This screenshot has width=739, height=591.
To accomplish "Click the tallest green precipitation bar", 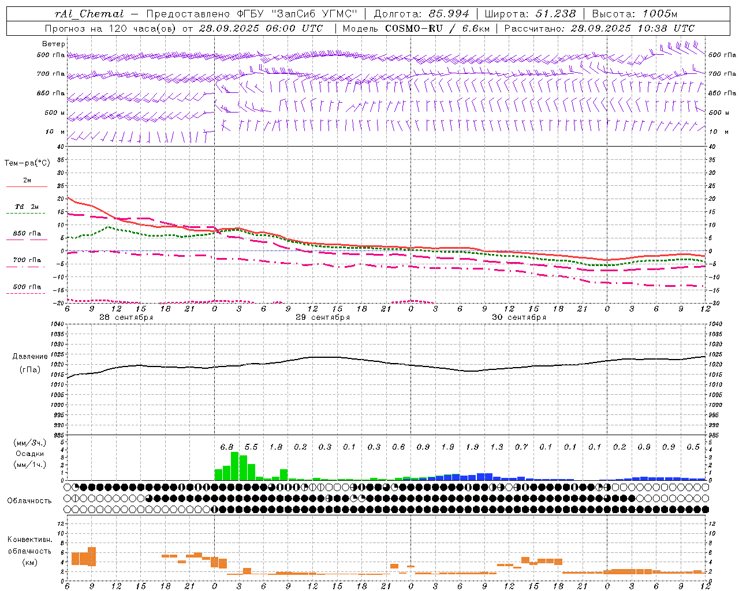I will pos(235,466).
